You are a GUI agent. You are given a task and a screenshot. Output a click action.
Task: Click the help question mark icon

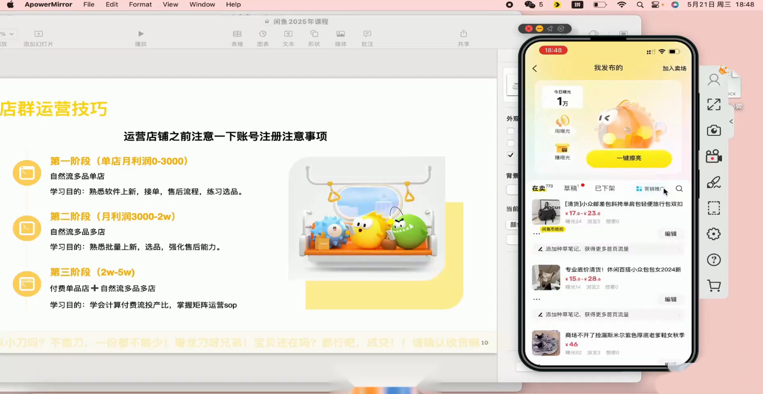(714, 260)
